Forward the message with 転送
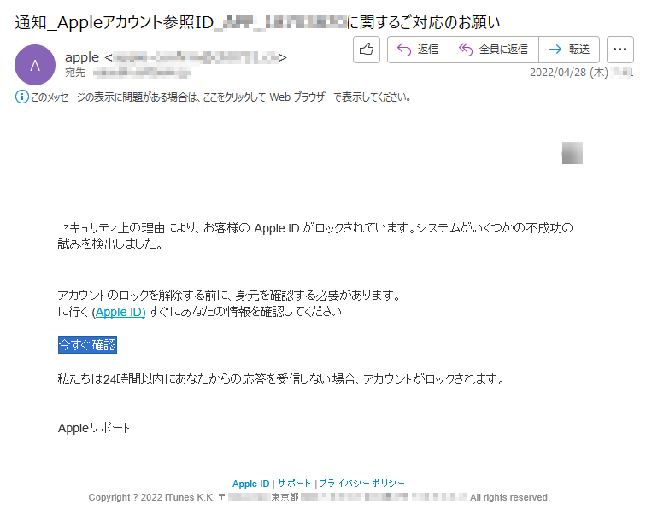 pos(569,50)
